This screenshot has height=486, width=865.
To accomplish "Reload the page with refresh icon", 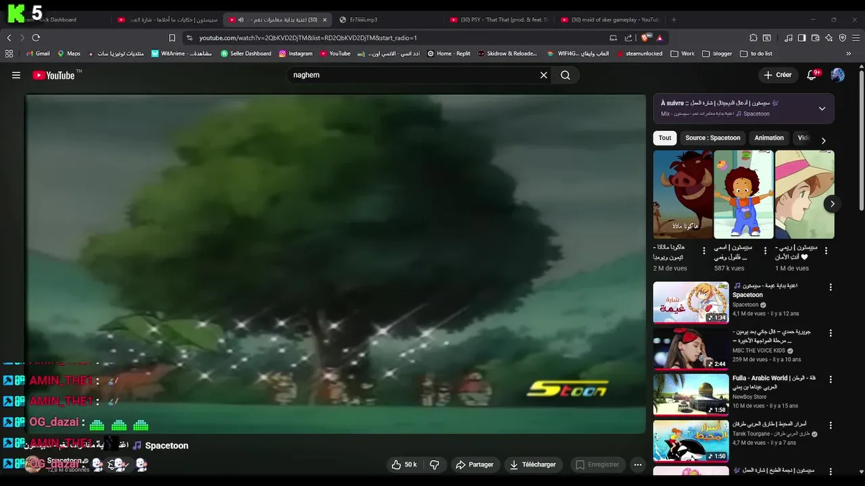I will pyautogui.click(x=36, y=38).
